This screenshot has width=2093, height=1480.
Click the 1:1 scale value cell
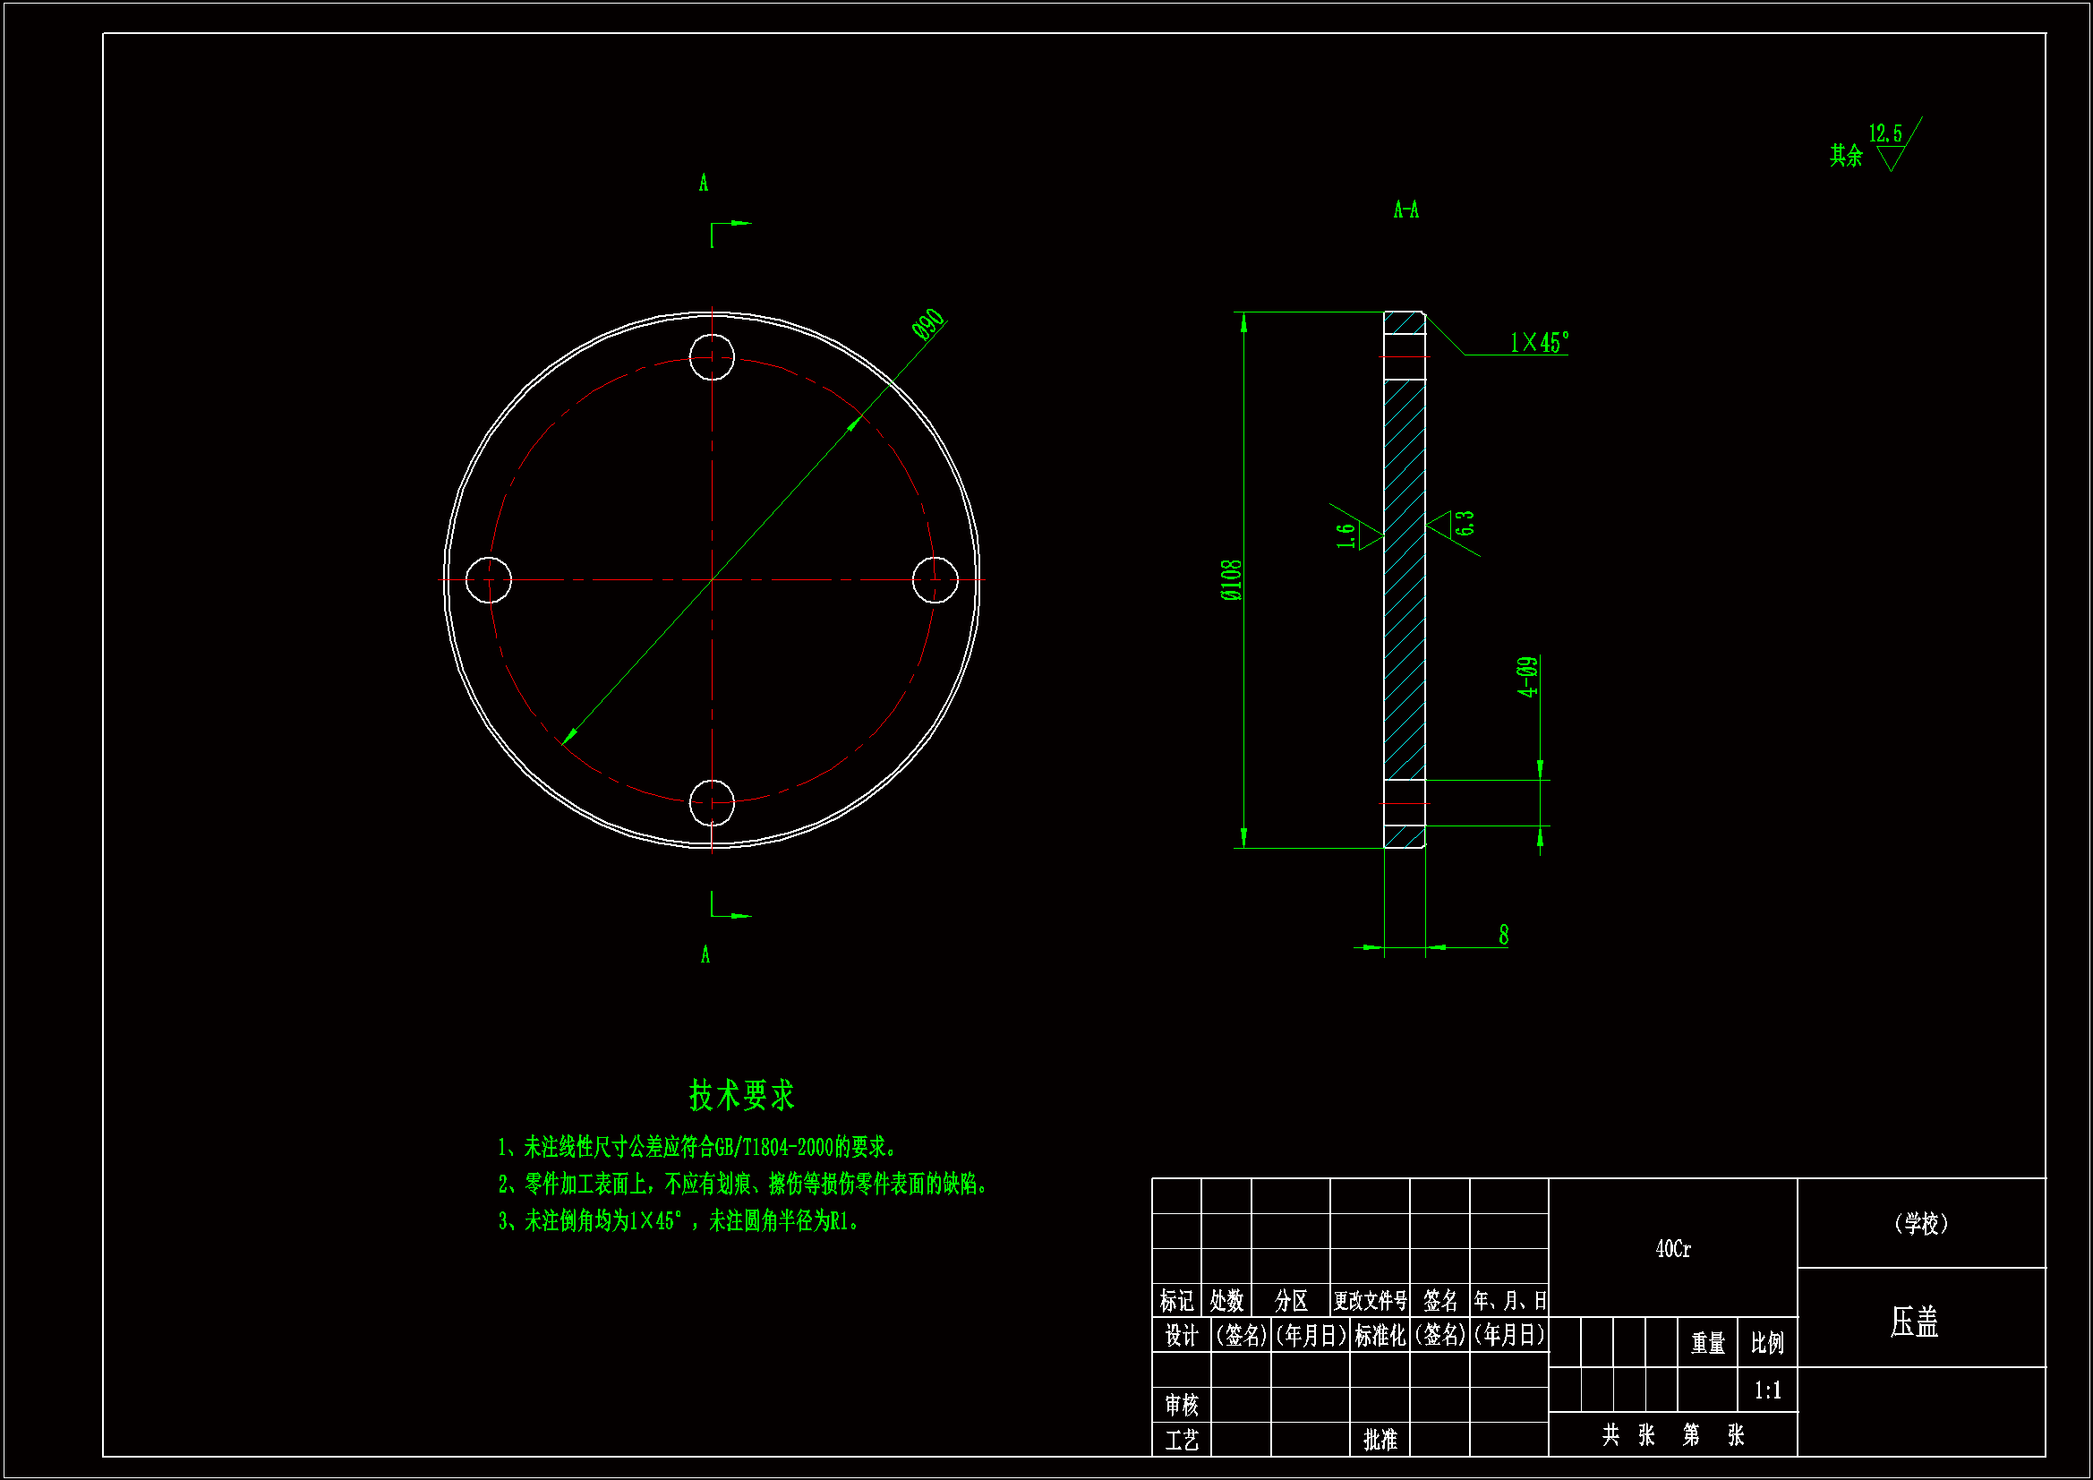(1766, 1390)
